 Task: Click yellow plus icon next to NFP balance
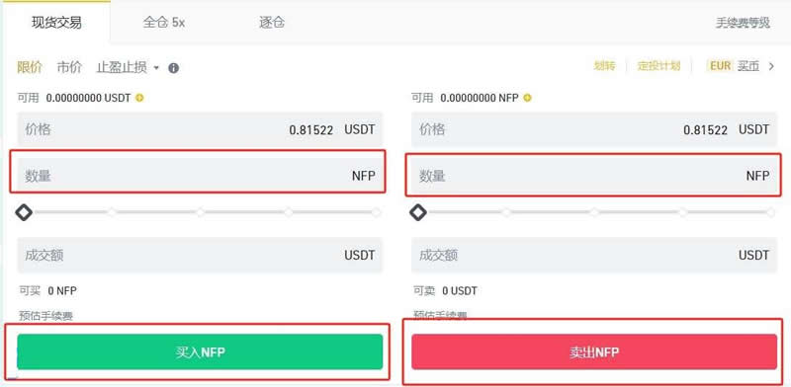[x=527, y=98]
